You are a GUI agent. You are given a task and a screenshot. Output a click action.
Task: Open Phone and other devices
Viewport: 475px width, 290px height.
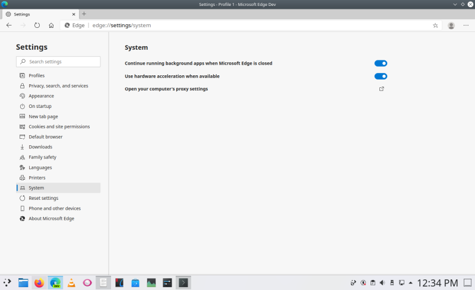(x=58, y=209)
